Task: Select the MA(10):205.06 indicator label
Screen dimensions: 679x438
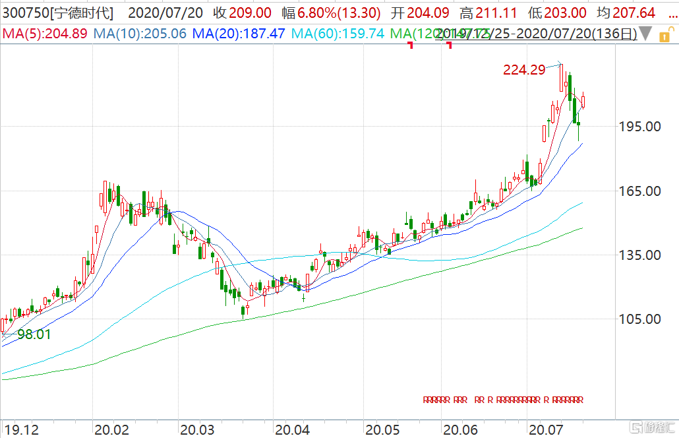Action: [x=140, y=34]
